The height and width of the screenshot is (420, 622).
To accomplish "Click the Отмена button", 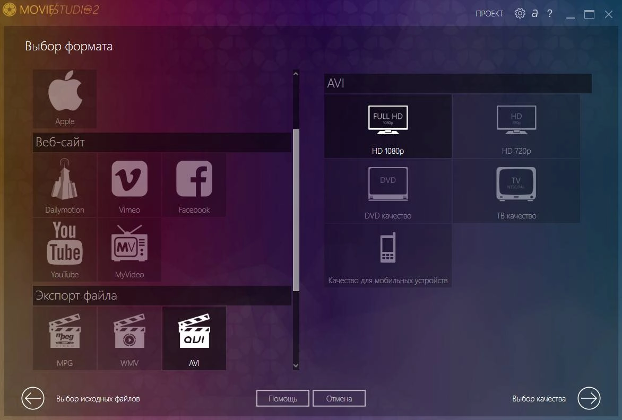I will point(339,398).
